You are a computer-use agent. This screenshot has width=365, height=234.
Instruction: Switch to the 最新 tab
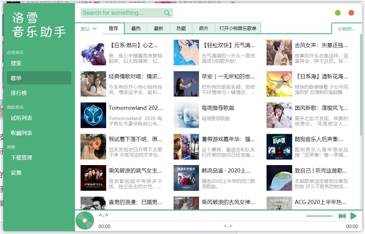point(158,28)
